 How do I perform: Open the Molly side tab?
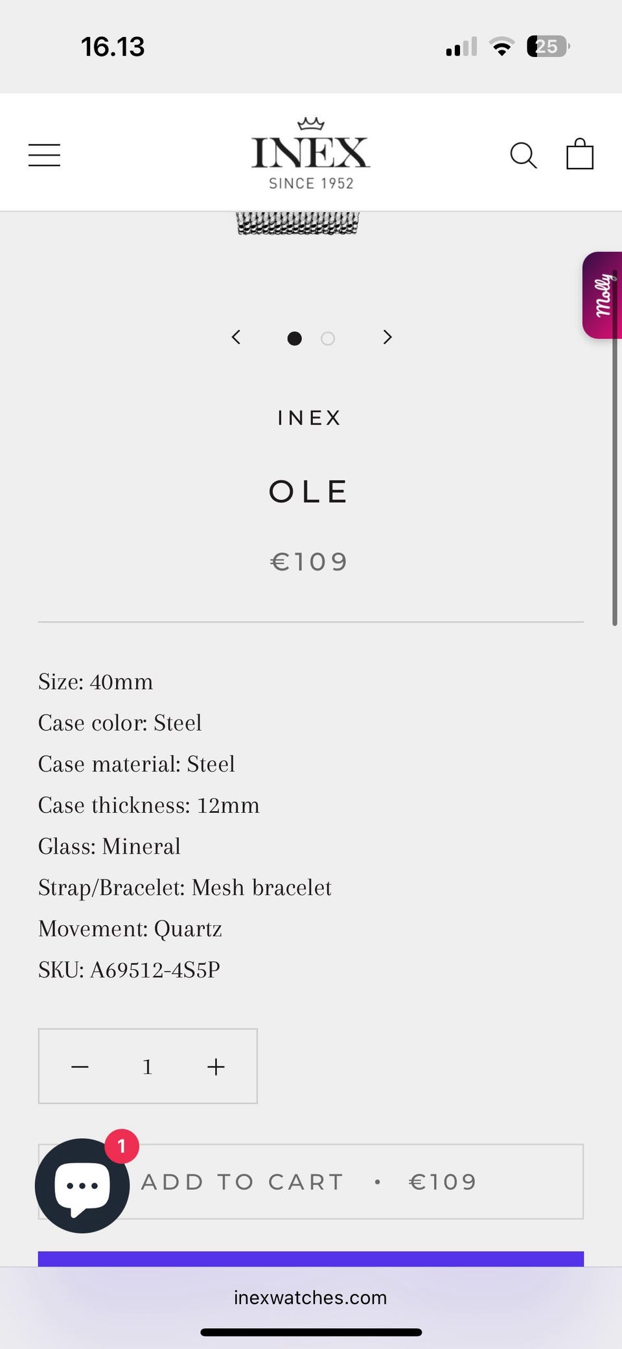pyautogui.click(x=603, y=295)
